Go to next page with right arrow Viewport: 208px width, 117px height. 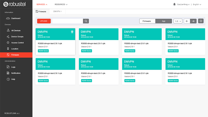(193, 21)
